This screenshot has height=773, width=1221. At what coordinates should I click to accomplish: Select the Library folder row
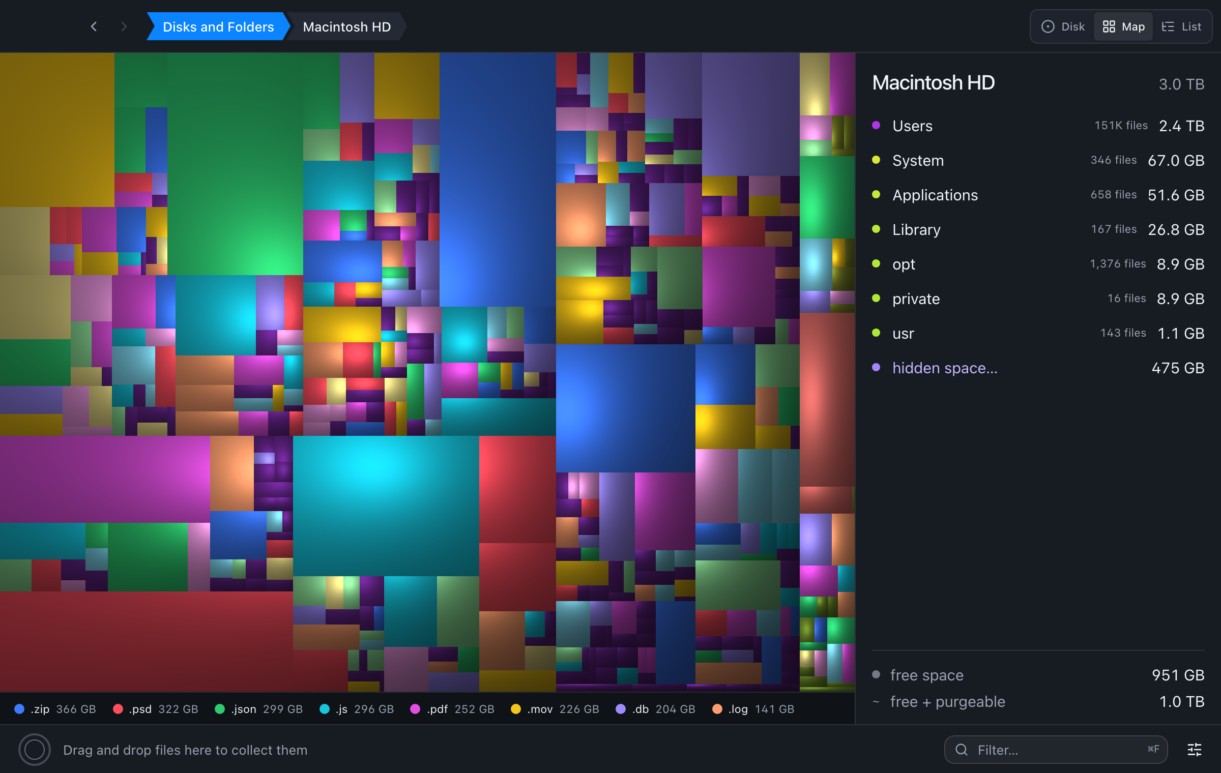click(1038, 229)
